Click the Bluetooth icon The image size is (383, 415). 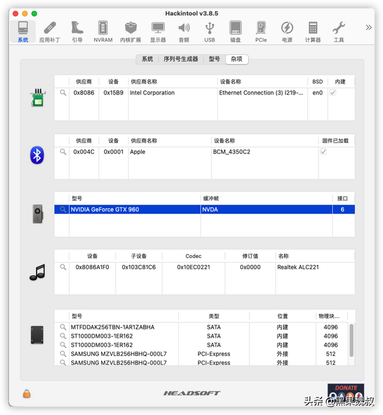coord(37,155)
